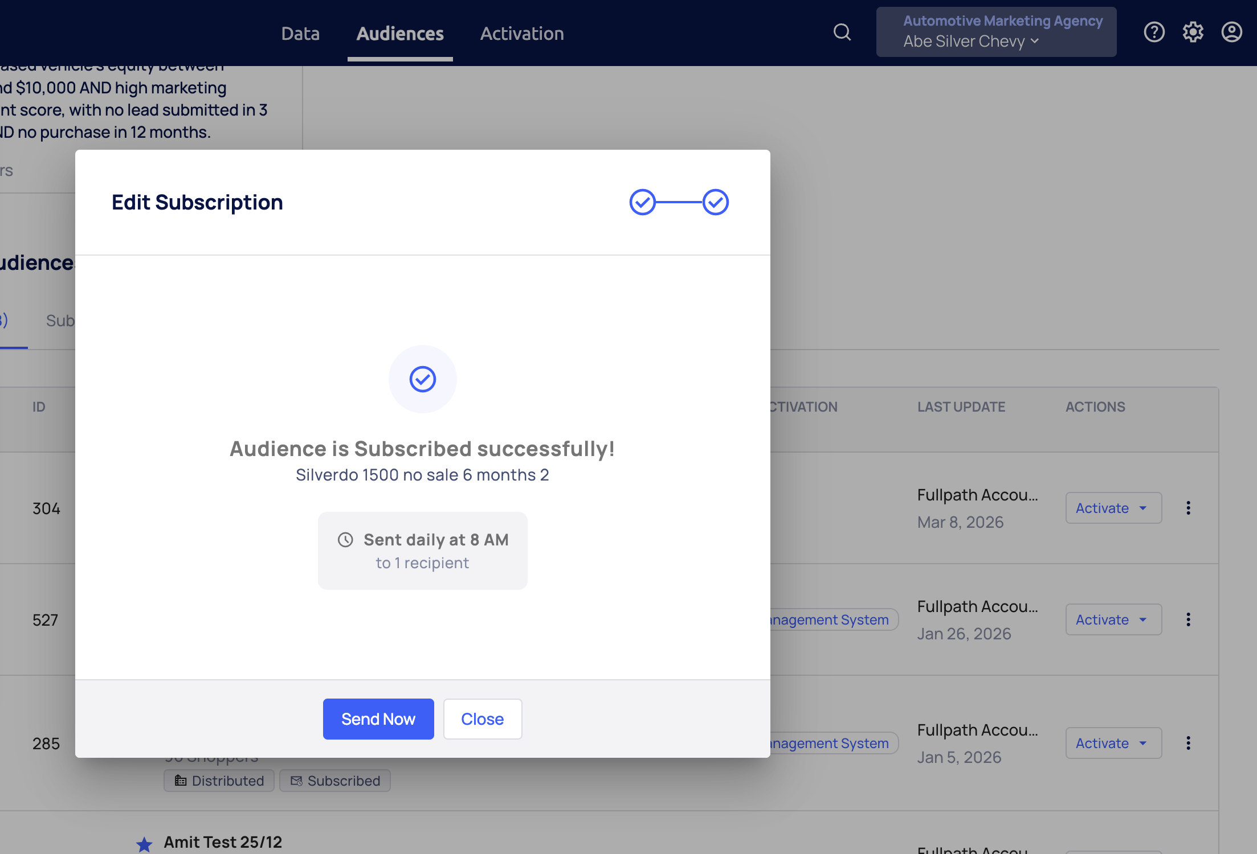This screenshot has height=854, width=1257.
Task: Click the LAST UPDATE column header
Action: tap(961, 407)
